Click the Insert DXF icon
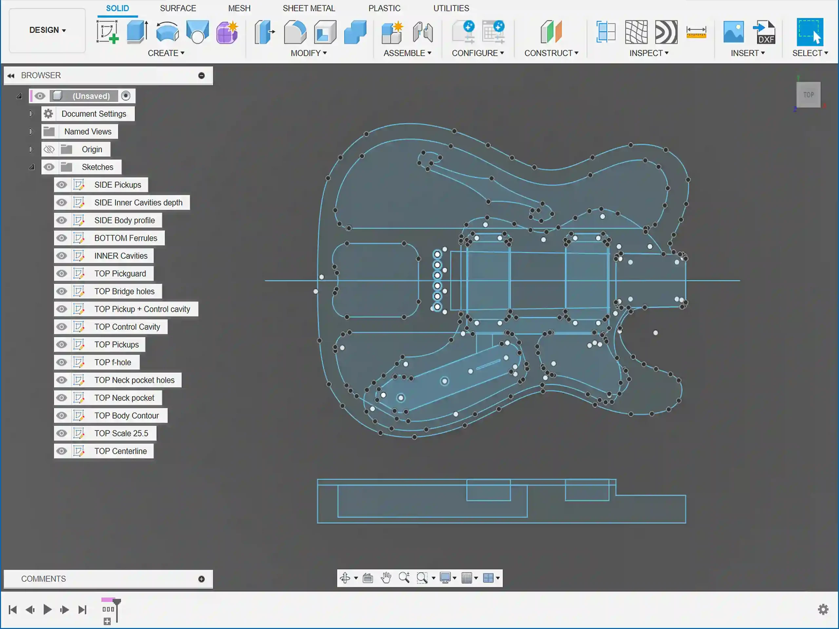 (x=764, y=32)
